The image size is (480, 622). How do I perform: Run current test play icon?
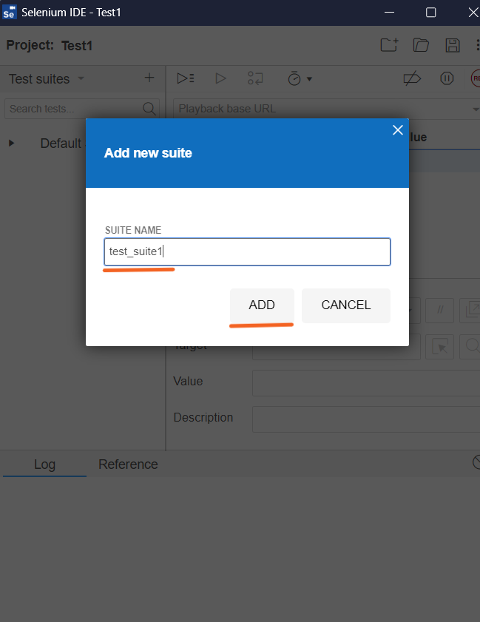pos(220,78)
